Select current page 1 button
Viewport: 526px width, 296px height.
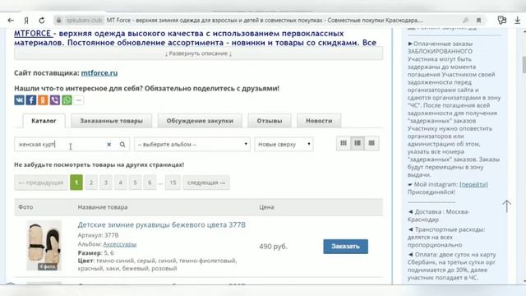[x=76, y=183]
